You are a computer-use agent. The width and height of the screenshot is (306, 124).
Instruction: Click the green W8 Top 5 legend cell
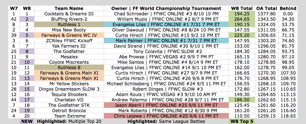[241, 121]
